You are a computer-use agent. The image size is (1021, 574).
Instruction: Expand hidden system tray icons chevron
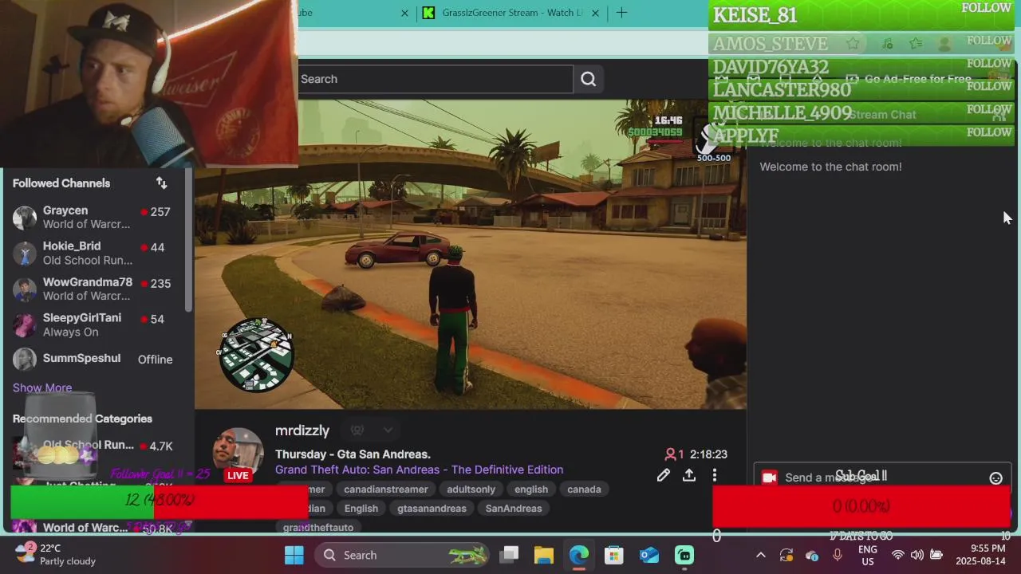(760, 555)
